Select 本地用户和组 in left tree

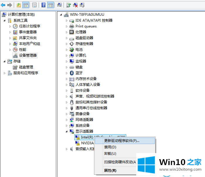pos(30,44)
